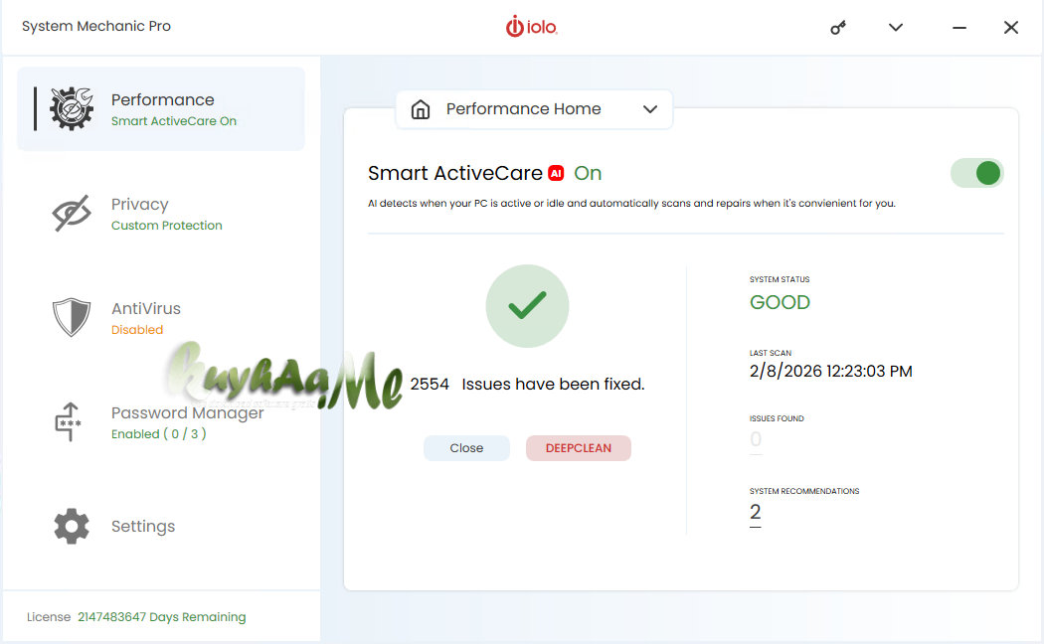Click the Privacy crossed-eye icon
The width and height of the screenshot is (1044, 644).
pyautogui.click(x=72, y=213)
